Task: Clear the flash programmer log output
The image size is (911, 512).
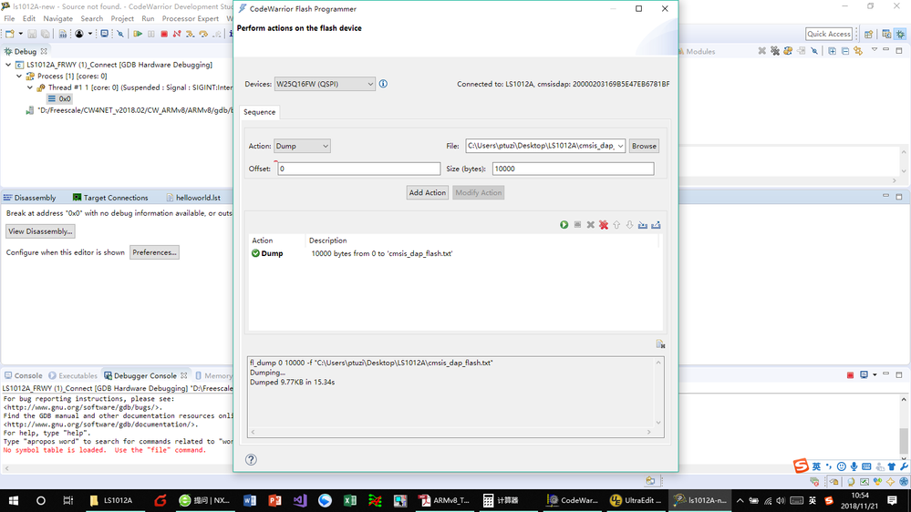Action: 660,344
